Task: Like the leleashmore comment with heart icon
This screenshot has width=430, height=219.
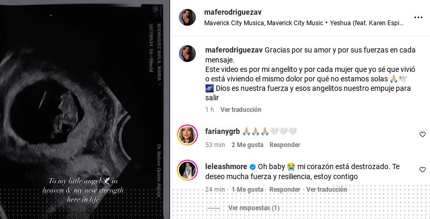Action: [x=423, y=170]
